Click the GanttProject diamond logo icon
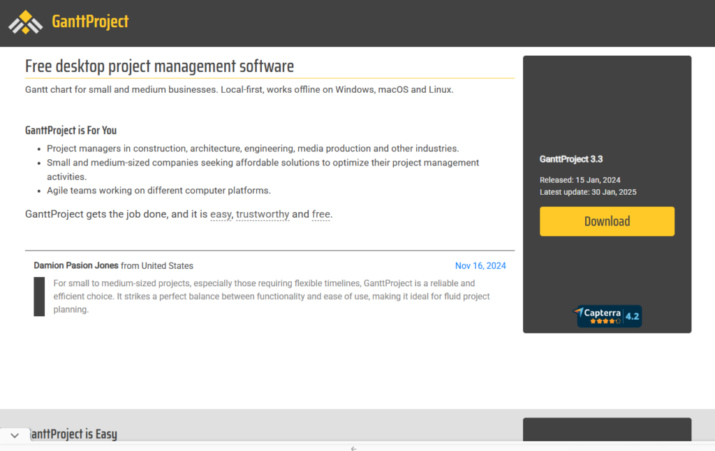The height and width of the screenshot is (451, 715). (x=26, y=22)
